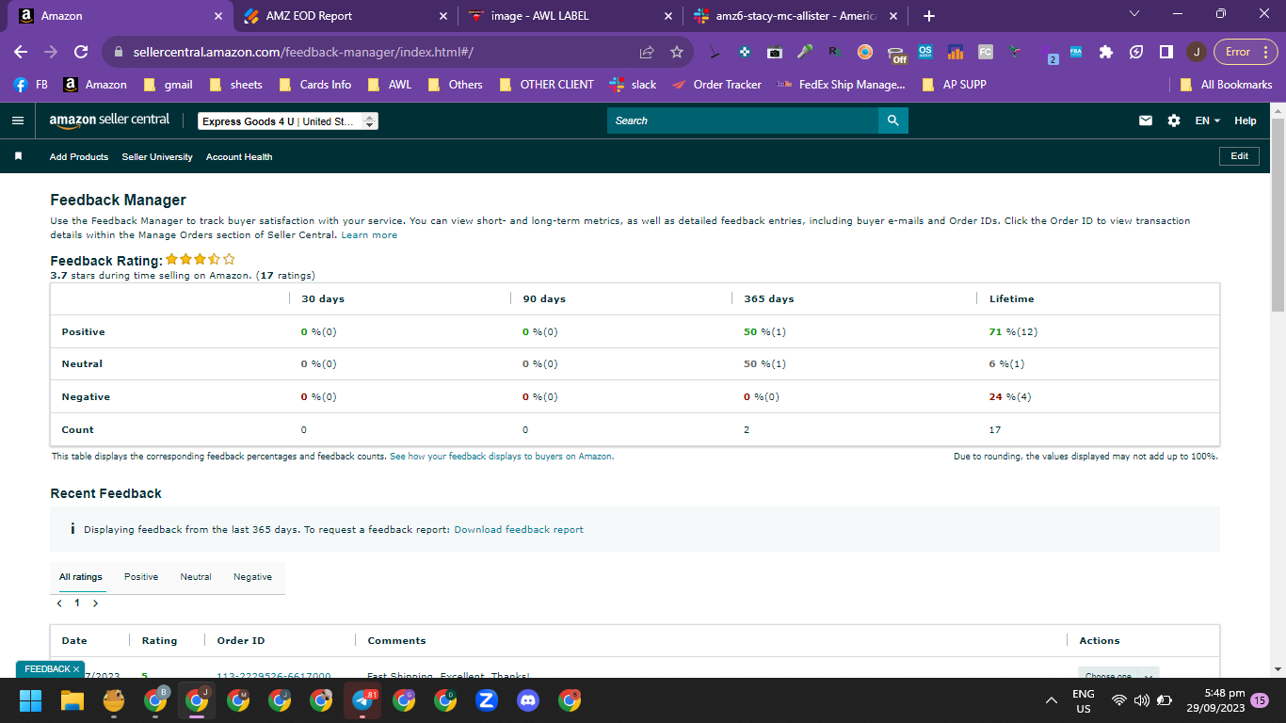Open File Explorer from the taskbar
Viewport: 1286px width, 723px height.
click(x=72, y=700)
